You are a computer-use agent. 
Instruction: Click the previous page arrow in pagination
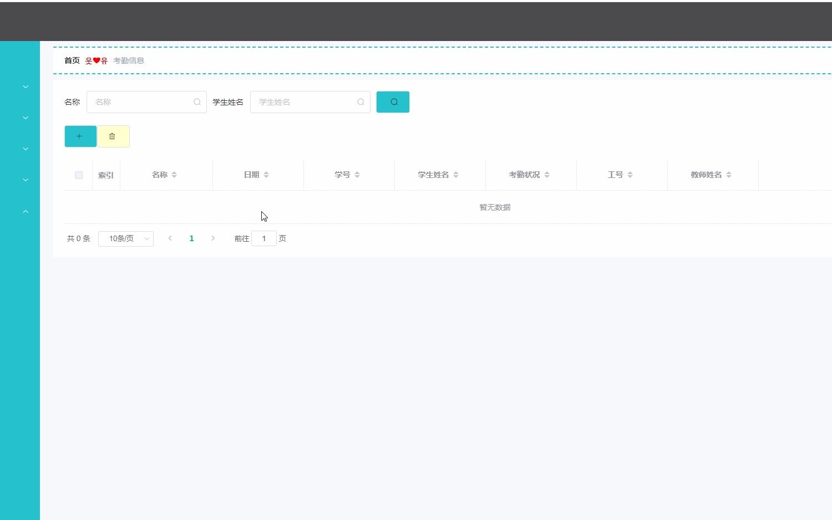pos(170,238)
